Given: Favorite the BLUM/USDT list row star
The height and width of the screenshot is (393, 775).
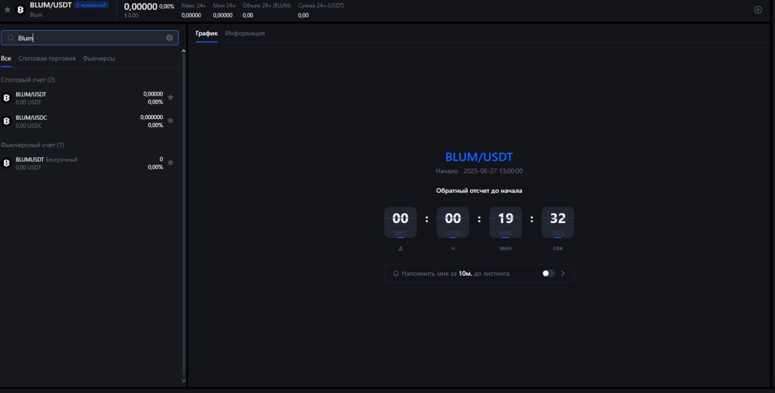Looking at the screenshot, I should point(170,97).
